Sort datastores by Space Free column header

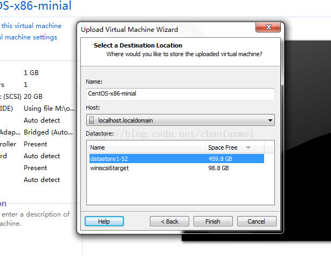235,147
